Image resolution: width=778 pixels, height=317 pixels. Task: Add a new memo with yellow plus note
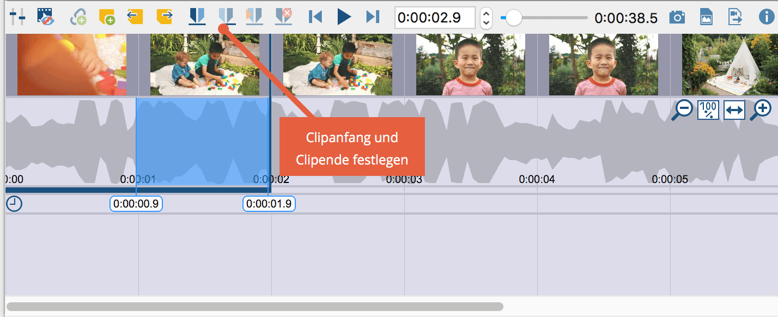tap(107, 17)
